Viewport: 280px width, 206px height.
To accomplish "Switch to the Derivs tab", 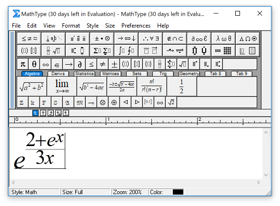I will 58,74.
